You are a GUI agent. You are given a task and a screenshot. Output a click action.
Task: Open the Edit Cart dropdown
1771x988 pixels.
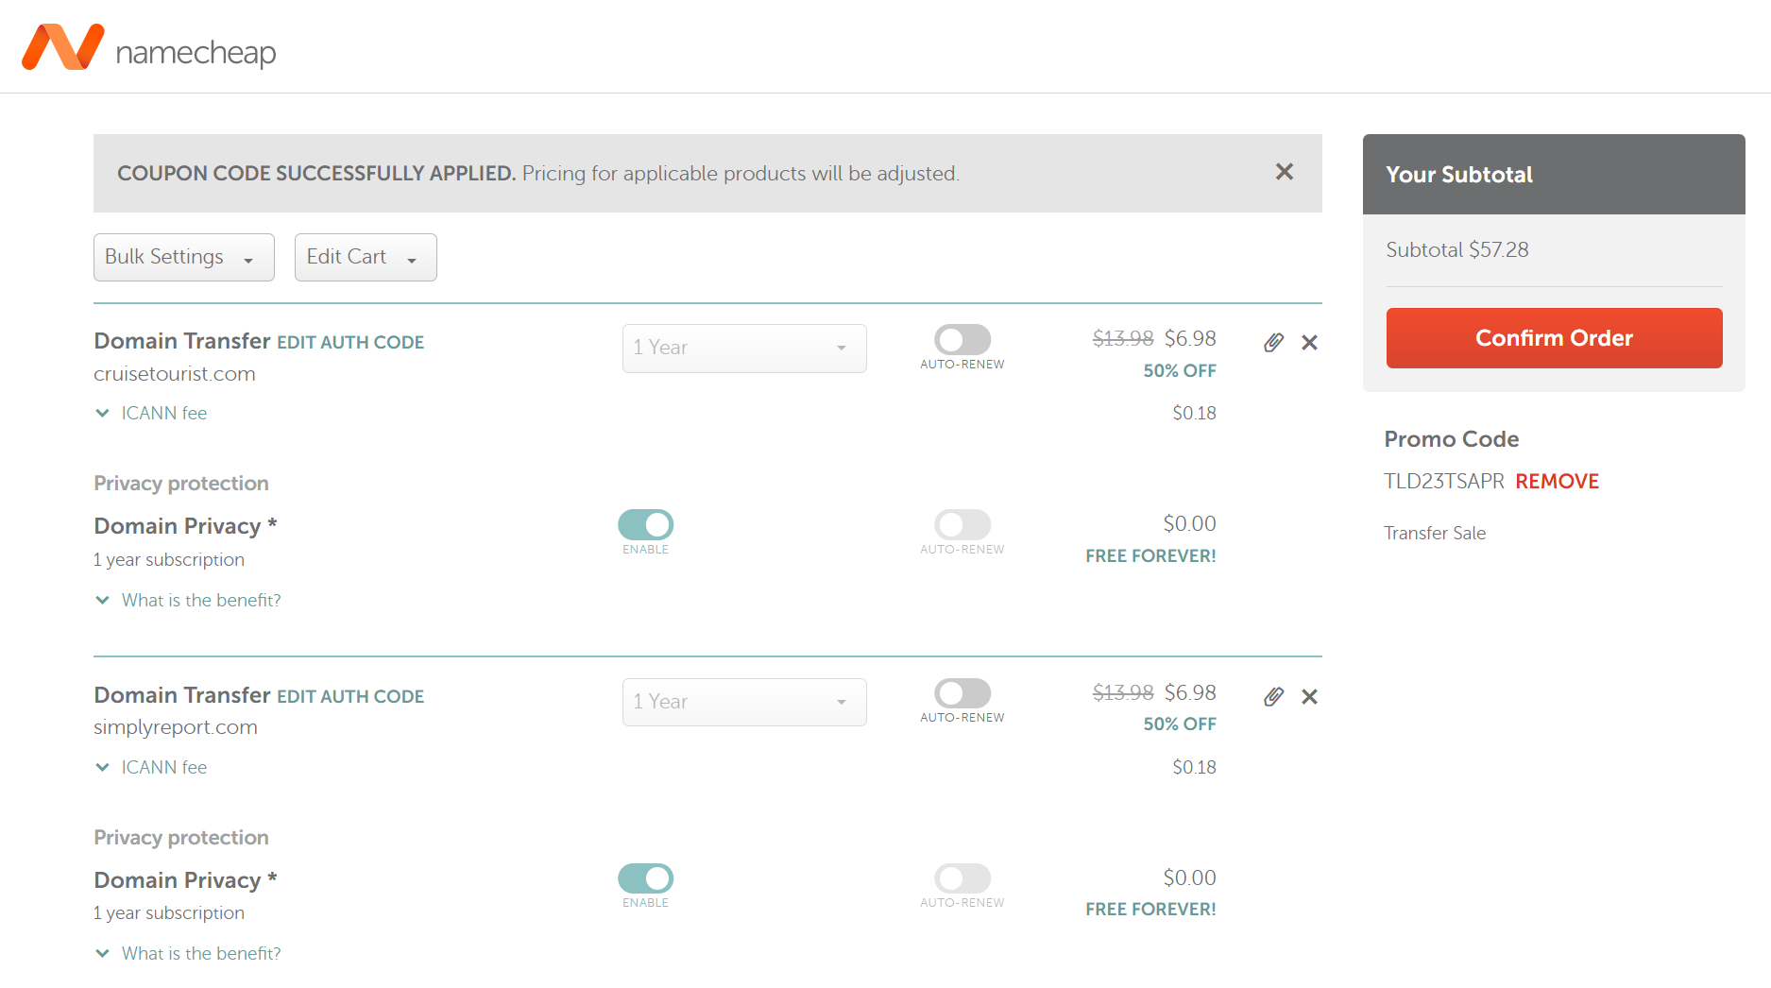(x=366, y=257)
